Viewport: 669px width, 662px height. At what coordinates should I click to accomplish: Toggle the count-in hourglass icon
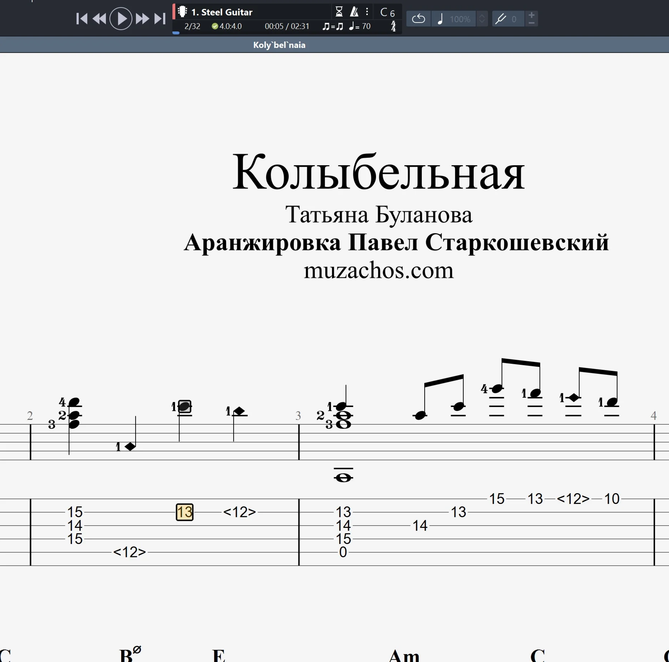tap(339, 12)
